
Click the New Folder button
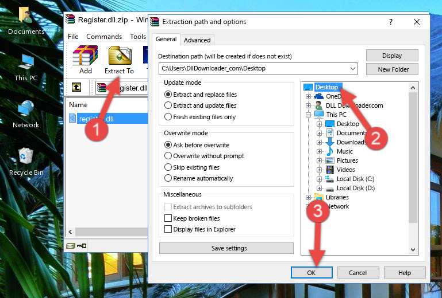pos(393,69)
